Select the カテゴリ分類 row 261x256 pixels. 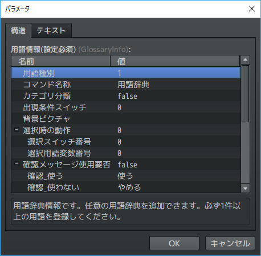pyautogui.click(x=126, y=96)
